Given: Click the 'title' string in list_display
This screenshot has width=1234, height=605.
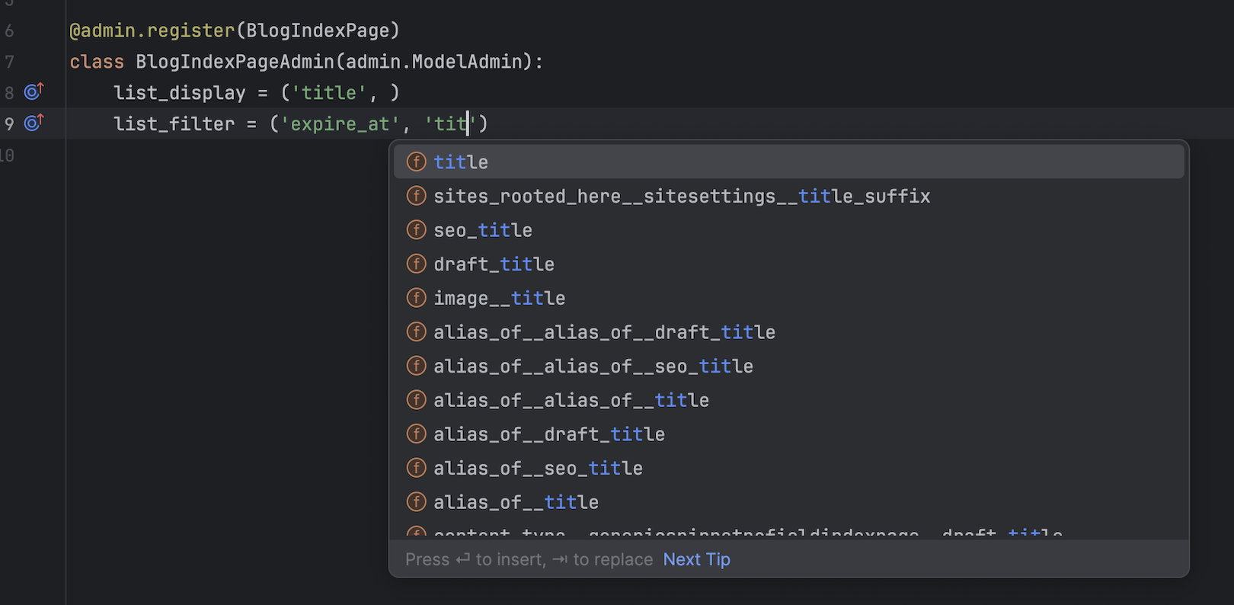Looking at the screenshot, I should (x=329, y=93).
